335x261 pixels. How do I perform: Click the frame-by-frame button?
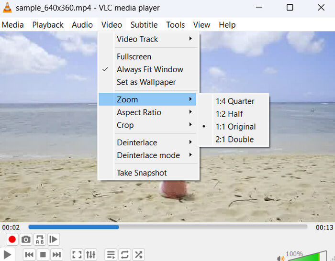click(54, 239)
